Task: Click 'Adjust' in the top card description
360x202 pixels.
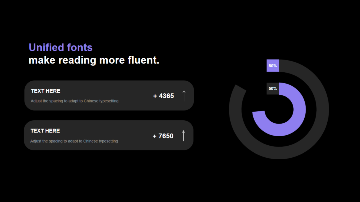Action: coord(36,101)
